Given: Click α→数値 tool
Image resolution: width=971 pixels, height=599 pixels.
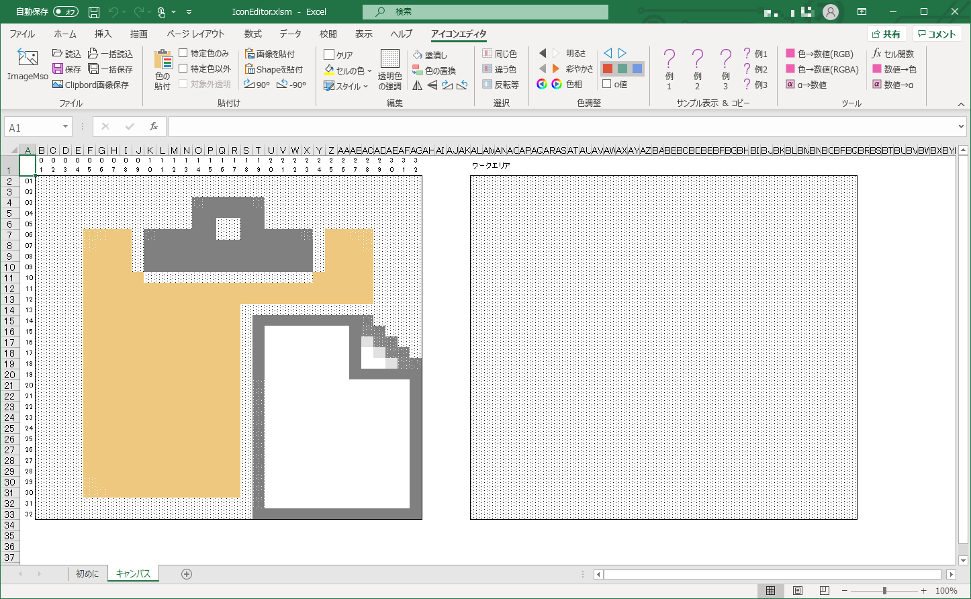Looking at the screenshot, I should click(806, 85).
